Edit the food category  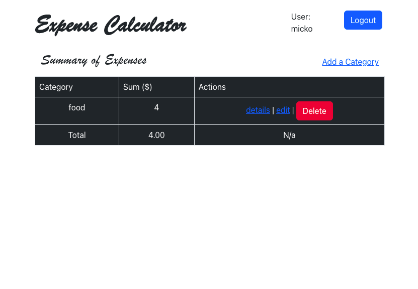pos(283,110)
